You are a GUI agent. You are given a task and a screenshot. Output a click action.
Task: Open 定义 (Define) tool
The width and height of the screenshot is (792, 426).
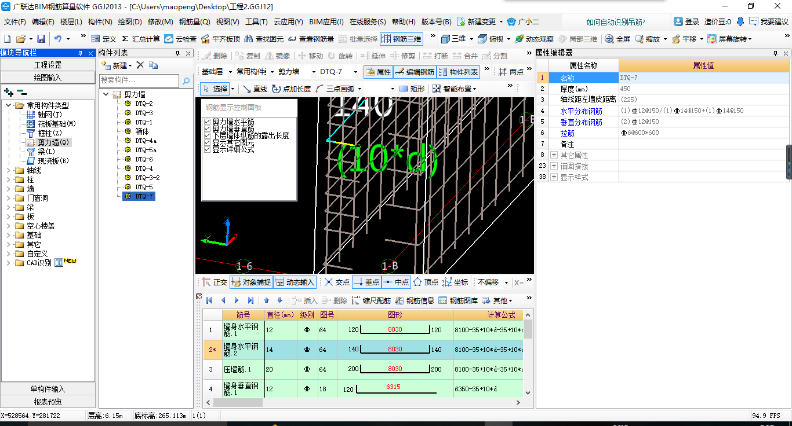104,39
